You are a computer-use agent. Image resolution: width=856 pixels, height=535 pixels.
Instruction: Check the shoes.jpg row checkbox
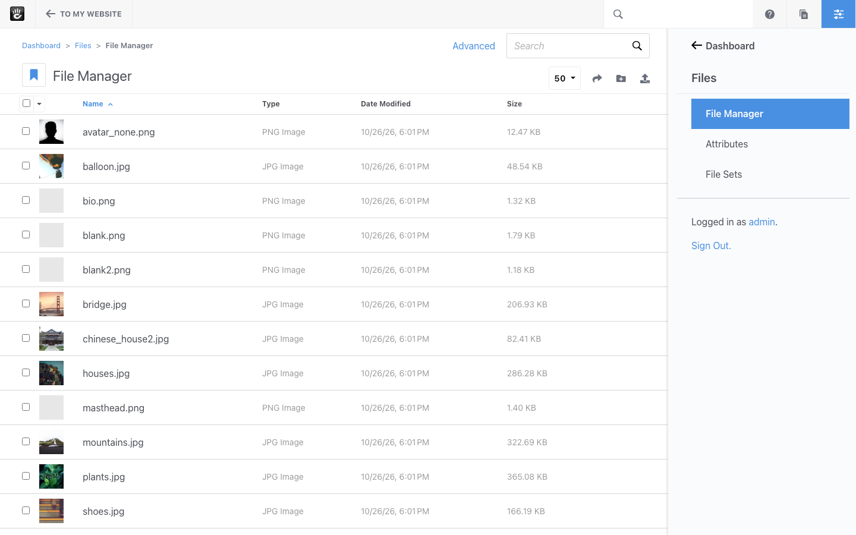(26, 511)
